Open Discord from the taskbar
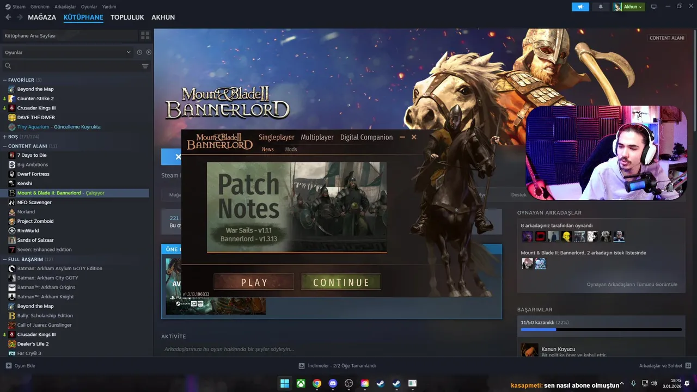The height and width of the screenshot is (392, 697). coord(333,383)
